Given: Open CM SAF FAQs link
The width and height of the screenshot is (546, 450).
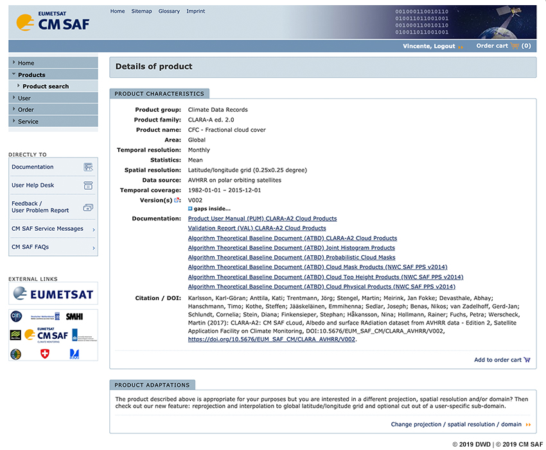Looking at the screenshot, I should 30,247.
